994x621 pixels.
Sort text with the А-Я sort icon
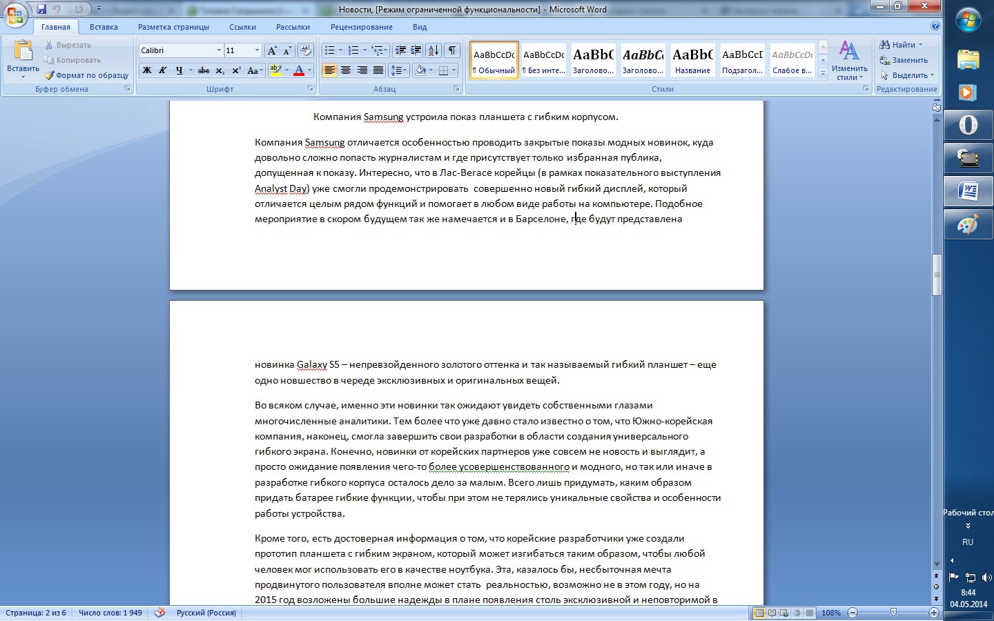point(433,50)
